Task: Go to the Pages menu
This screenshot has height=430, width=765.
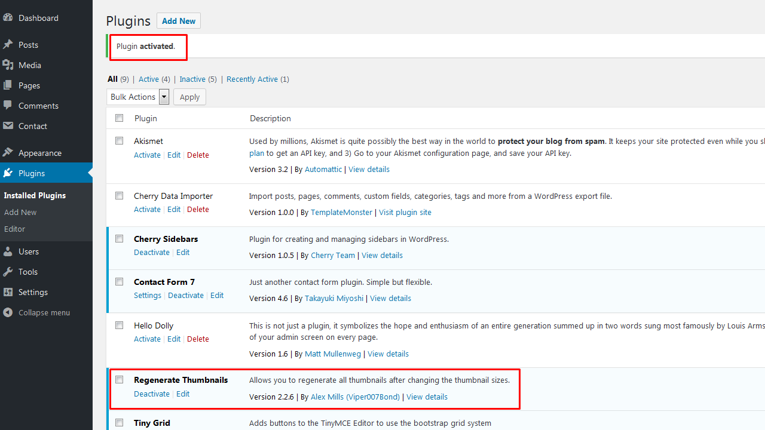Action: point(29,85)
